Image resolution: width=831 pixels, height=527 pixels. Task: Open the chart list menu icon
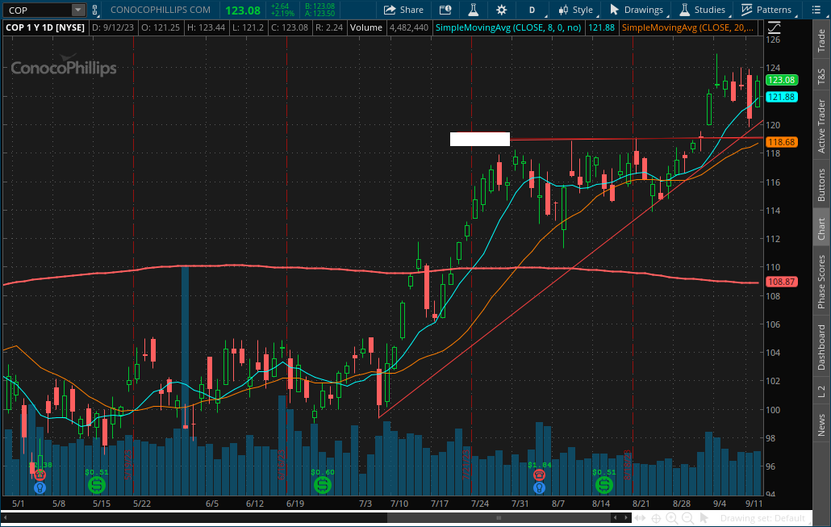pos(816,10)
